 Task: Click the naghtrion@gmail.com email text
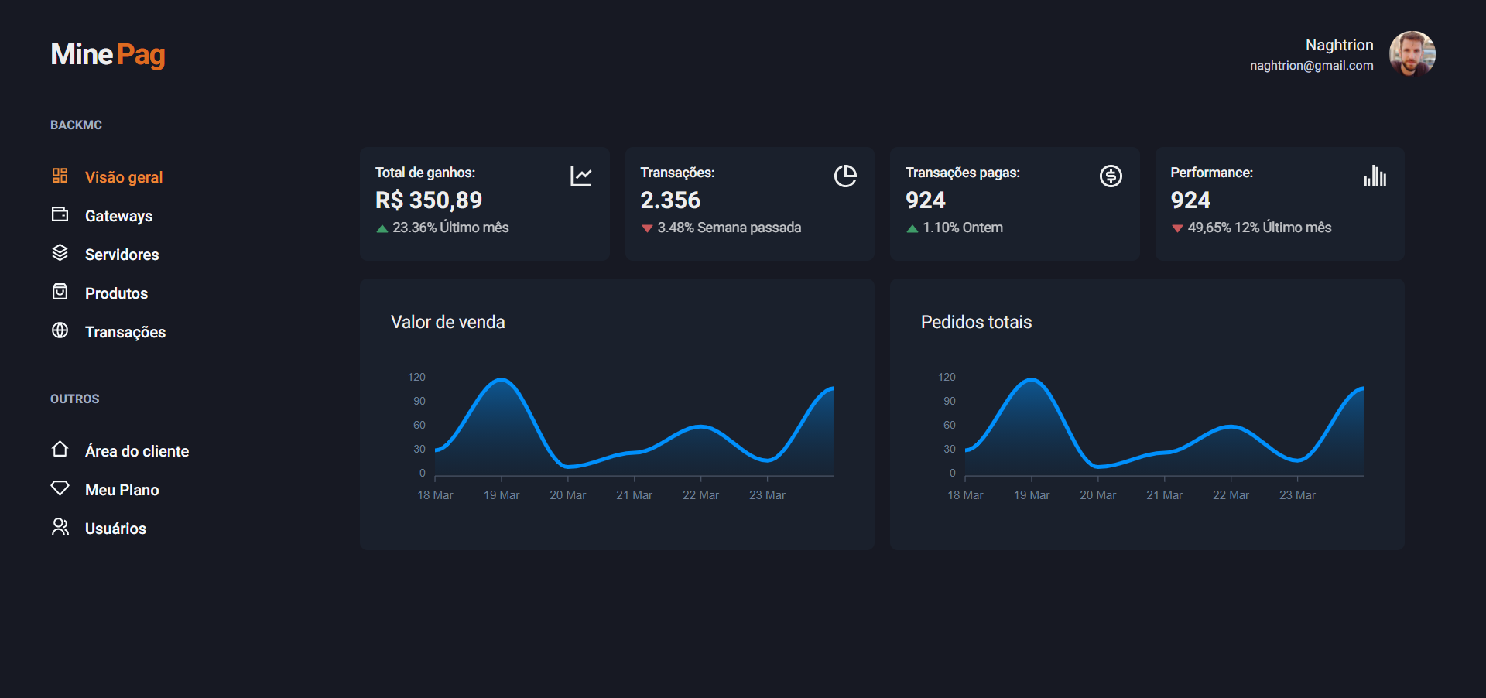click(1311, 66)
